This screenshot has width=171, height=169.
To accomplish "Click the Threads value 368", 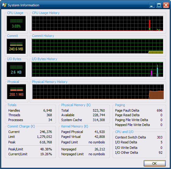I will 49,115.
